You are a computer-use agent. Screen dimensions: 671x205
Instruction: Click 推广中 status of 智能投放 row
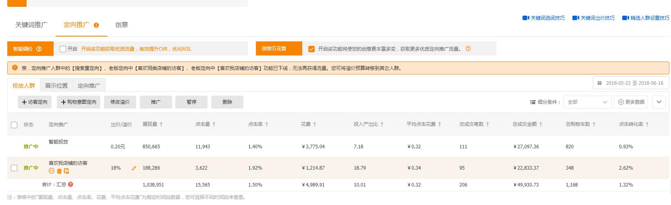pyautogui.click(x=31, y=147)
